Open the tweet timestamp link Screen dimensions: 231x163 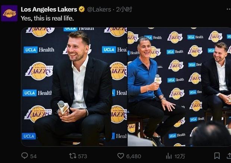(124, 9)
